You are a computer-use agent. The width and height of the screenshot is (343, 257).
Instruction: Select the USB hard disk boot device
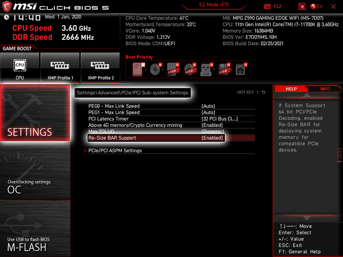(x=173, y=69)
